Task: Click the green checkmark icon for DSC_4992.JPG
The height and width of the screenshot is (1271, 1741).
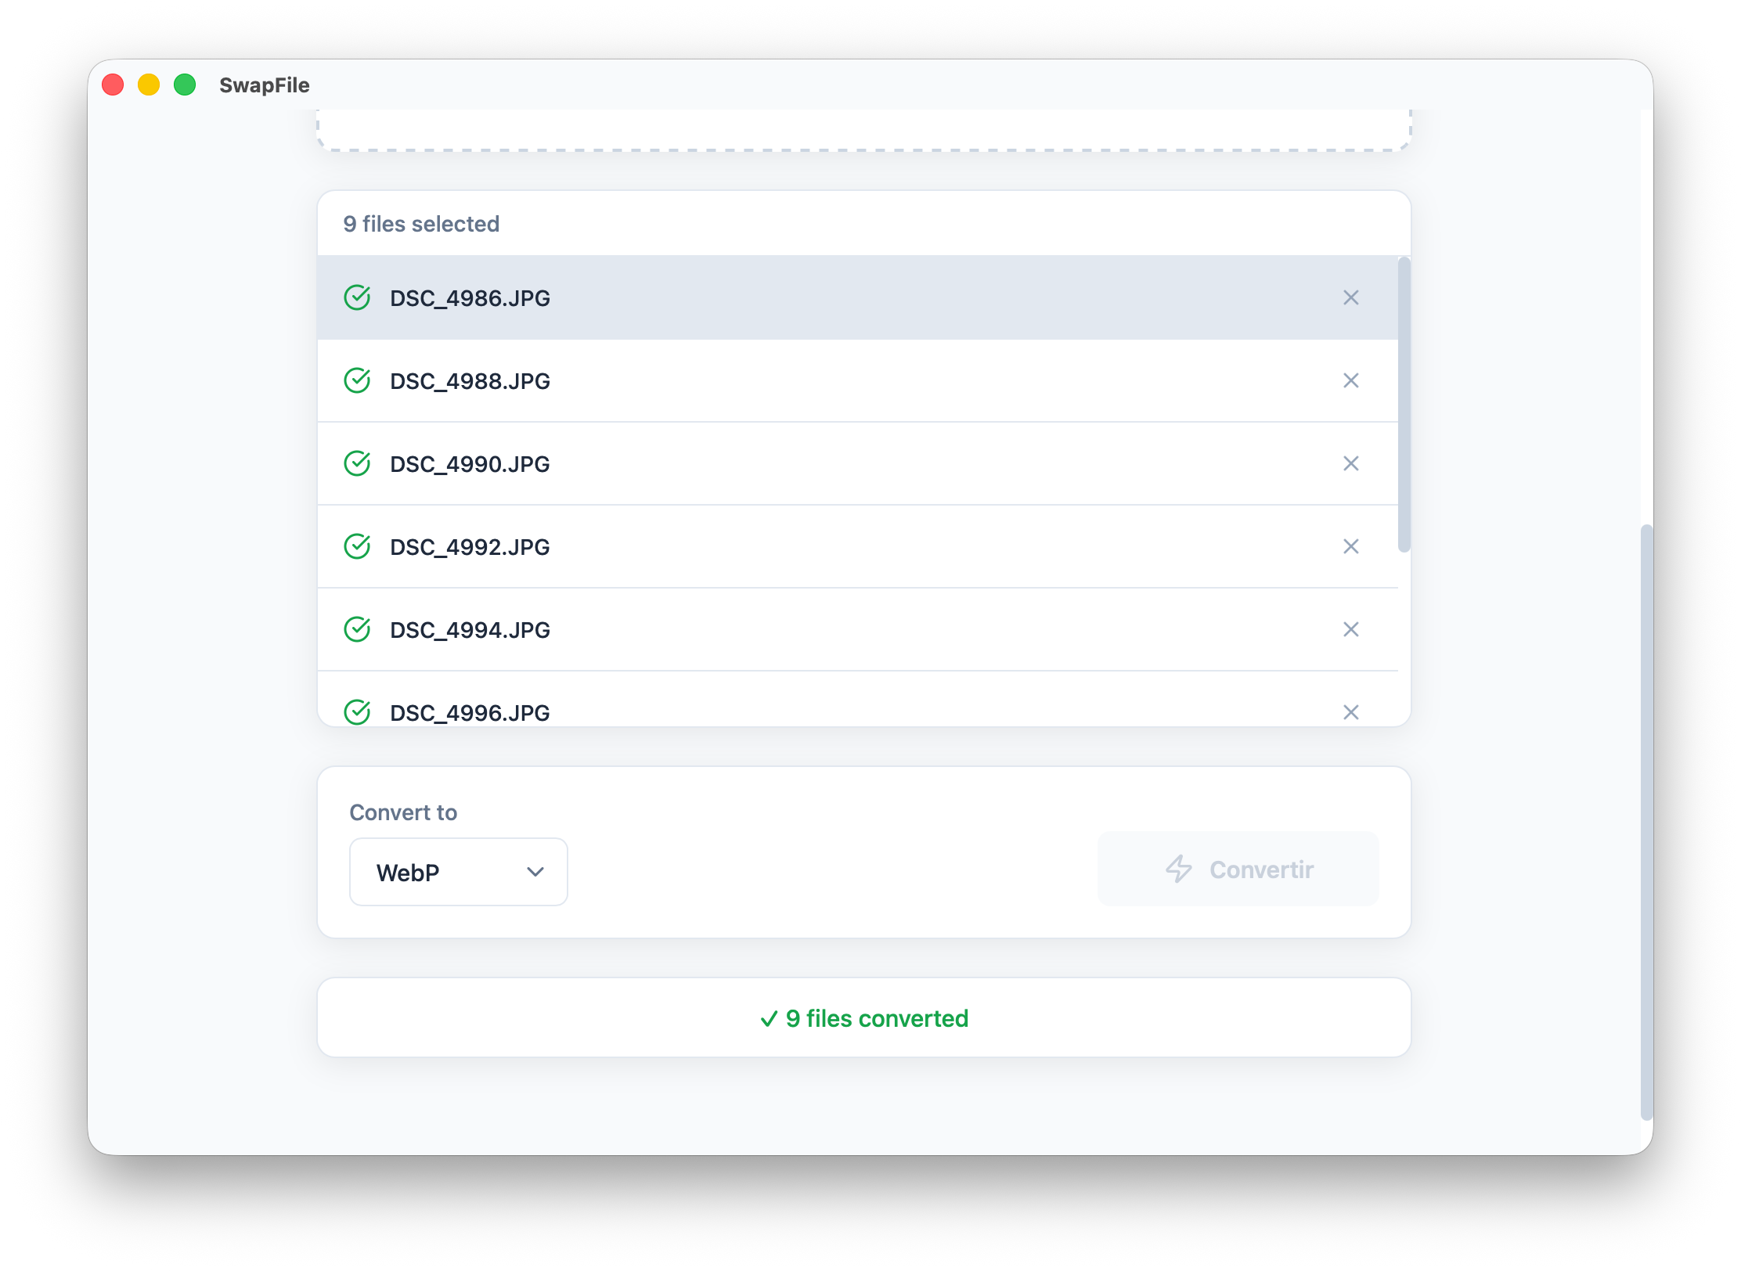Action: (x=358, y=547)
